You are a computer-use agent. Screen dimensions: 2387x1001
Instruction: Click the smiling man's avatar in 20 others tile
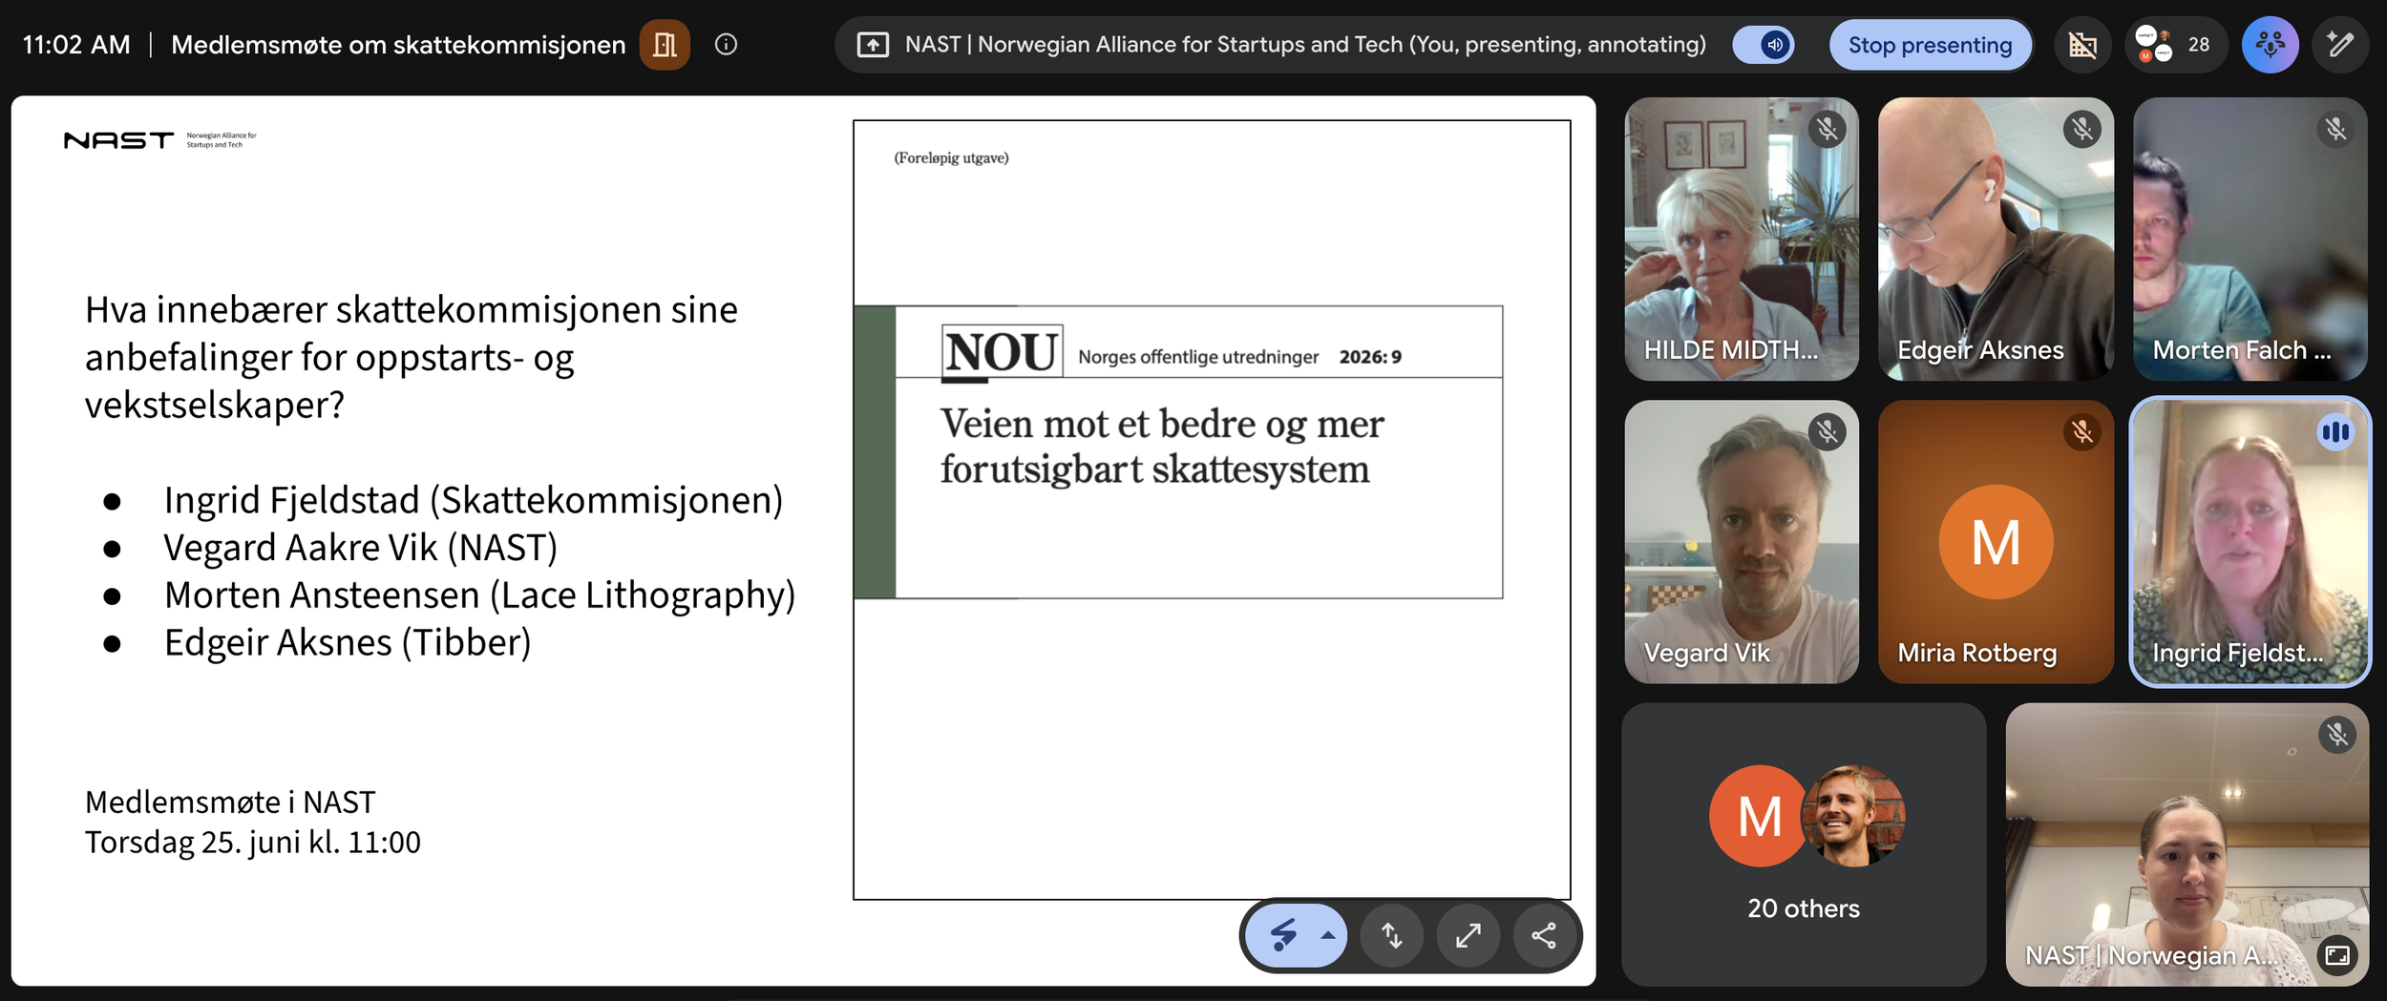point(1853,816)
